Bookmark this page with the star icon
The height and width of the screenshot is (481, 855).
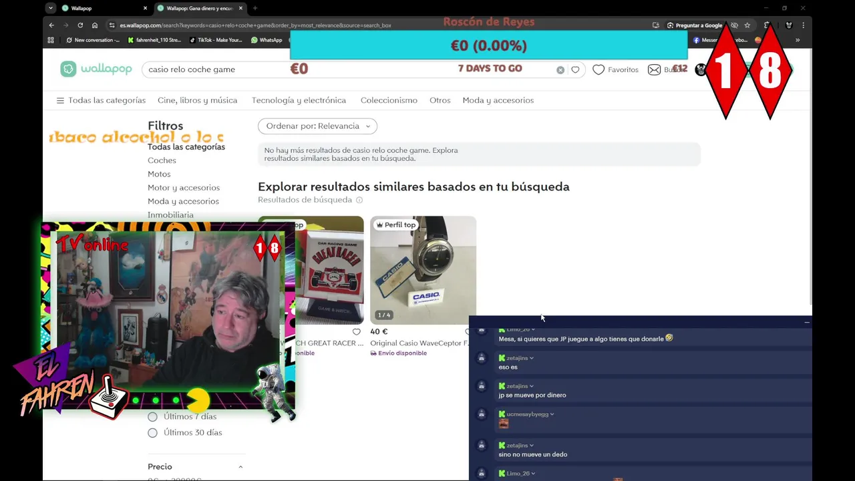coord(747,25)
